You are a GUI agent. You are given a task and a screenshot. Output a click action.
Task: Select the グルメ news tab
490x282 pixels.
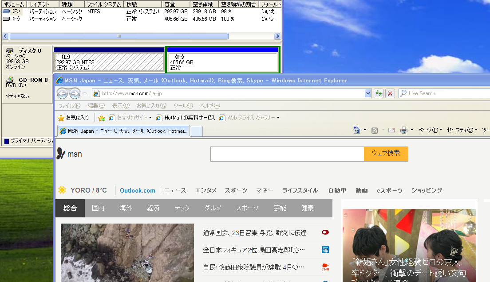[x=213, y=208]
